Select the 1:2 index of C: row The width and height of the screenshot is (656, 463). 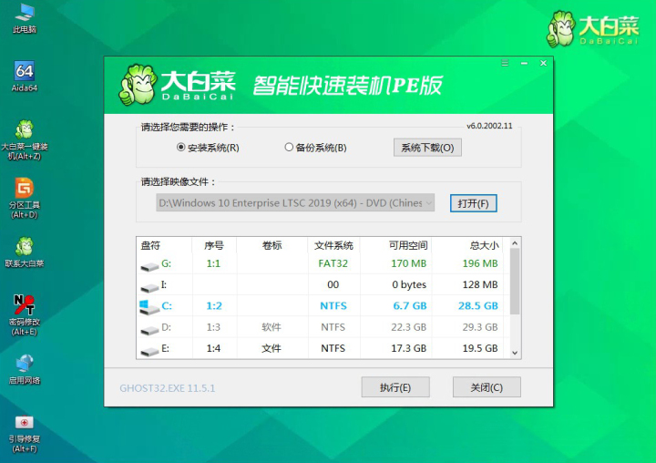[214, 306]
